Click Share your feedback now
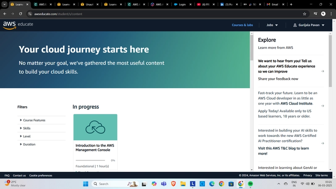The image size is (336, 189). click(x=278, y=79)
